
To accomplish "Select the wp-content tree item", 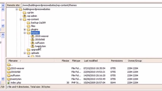I will [x=33, y=19].
